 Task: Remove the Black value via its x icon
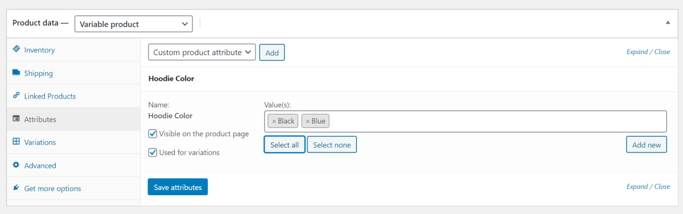(274, 121)
